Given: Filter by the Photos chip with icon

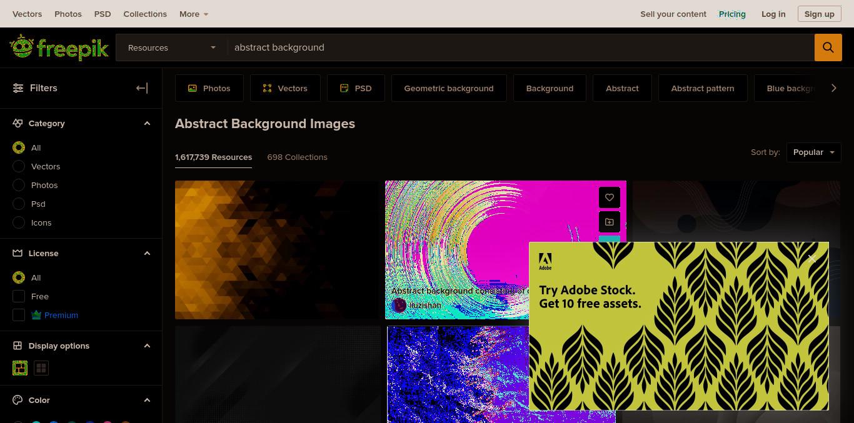Looking at the screenshot, I should click(209, 88).
